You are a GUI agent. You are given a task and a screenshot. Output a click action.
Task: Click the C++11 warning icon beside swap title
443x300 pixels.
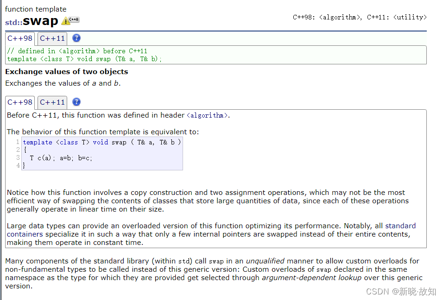70,20
